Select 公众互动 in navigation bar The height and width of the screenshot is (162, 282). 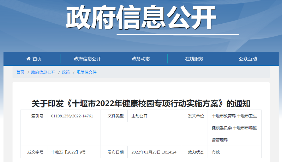248,59
